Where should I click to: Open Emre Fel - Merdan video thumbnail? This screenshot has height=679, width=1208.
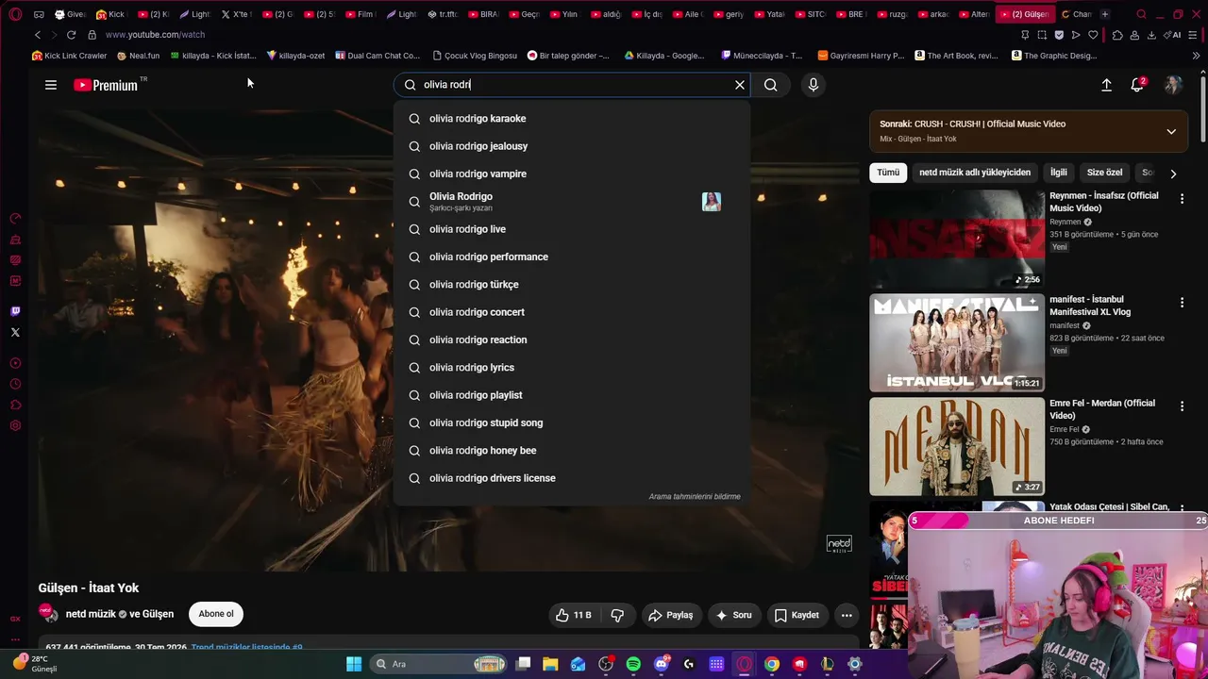click(957, 447)
